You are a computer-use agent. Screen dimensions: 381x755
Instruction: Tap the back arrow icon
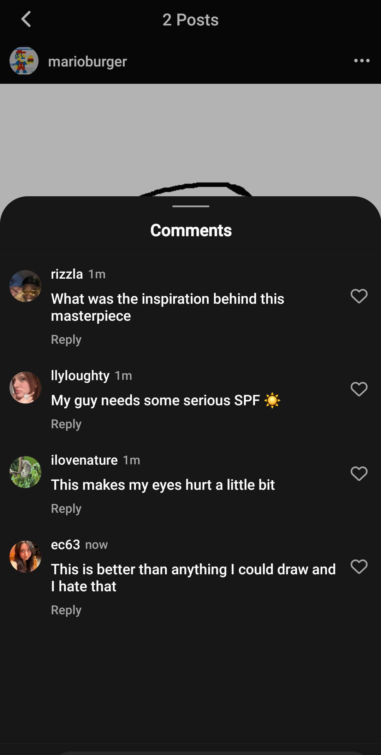coord(26,19)
